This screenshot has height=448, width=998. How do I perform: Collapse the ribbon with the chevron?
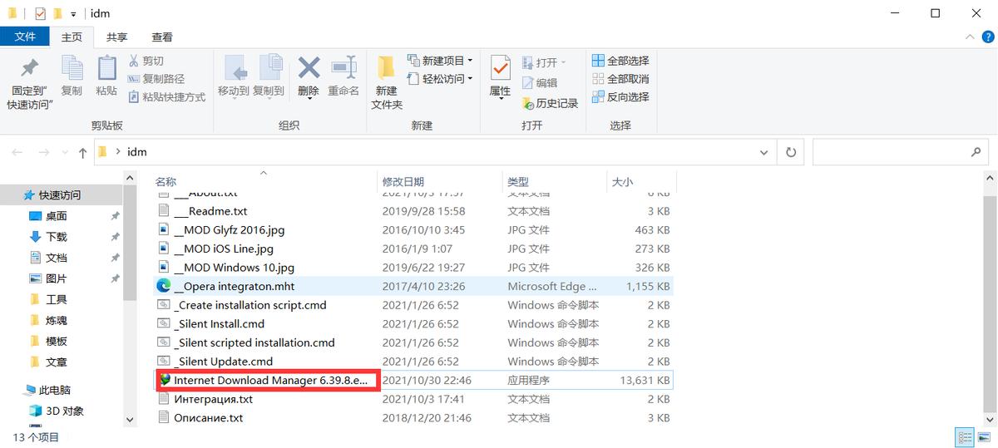tap(970, 37)
